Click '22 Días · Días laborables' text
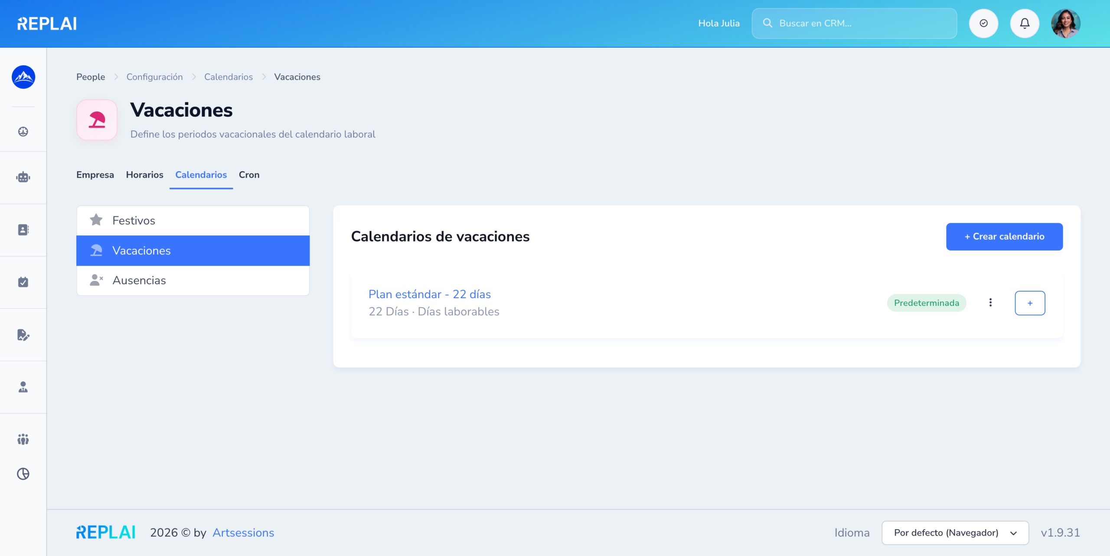This screenshot has width=1110, height=556. coord(434,312)
